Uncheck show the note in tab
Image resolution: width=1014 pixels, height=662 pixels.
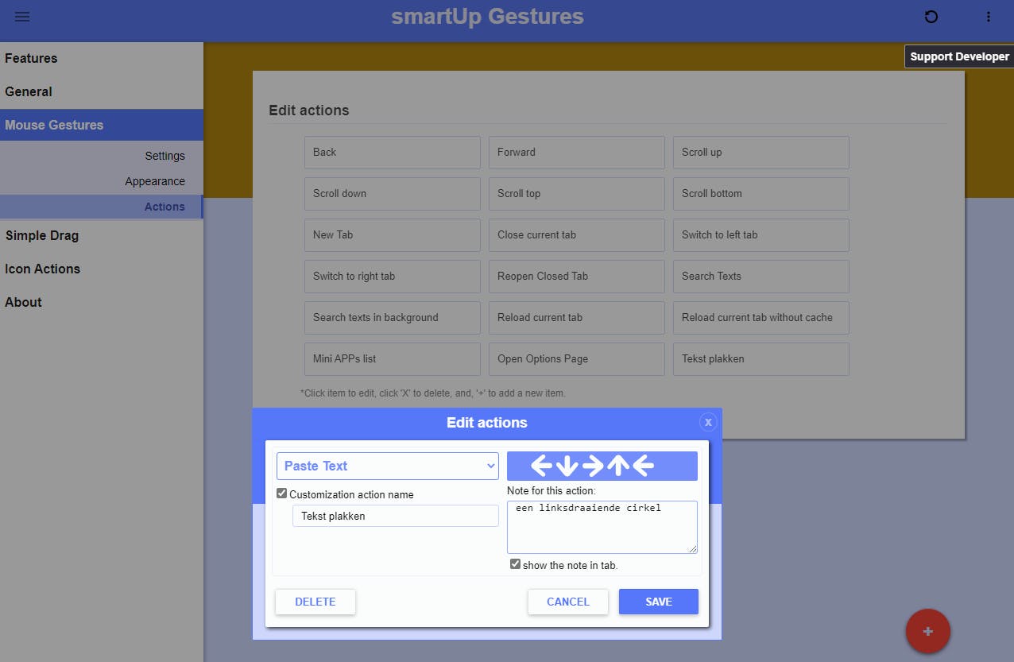tap(515, 564)
